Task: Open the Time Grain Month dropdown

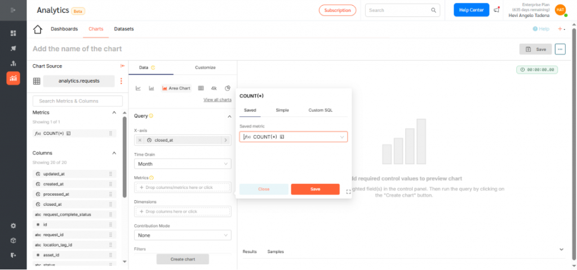Action: 183,164
